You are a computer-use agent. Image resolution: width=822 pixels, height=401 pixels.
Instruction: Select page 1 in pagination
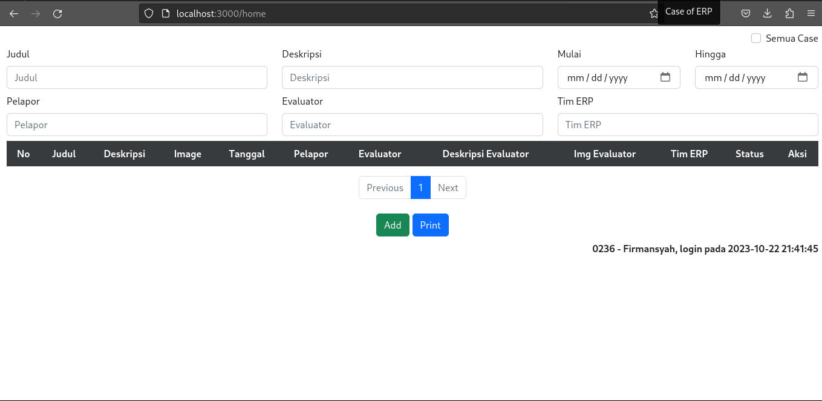(x=420, y=187)
